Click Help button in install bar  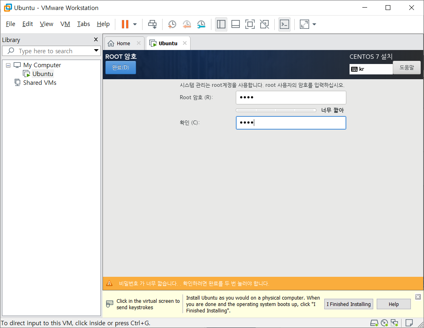[394, 304]
